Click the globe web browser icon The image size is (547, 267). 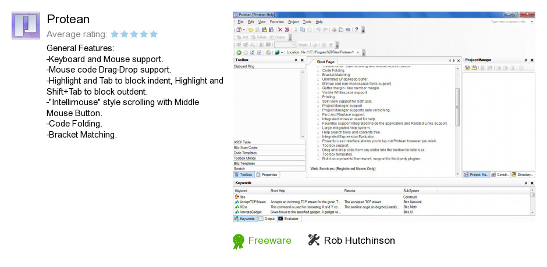[x=277, y=53]
